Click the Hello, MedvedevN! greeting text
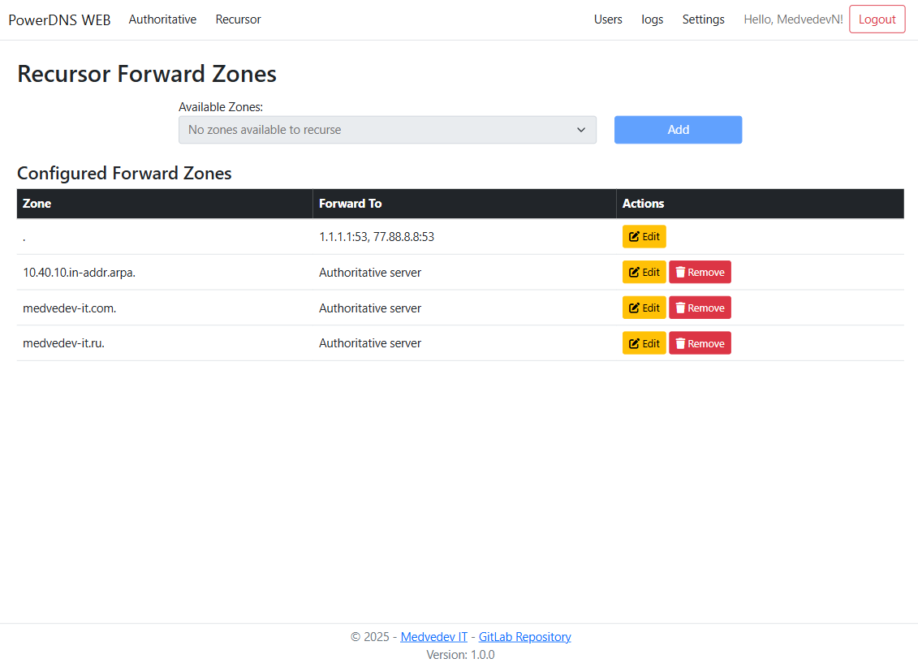918x663 pixels. click(x=793, y=19)
